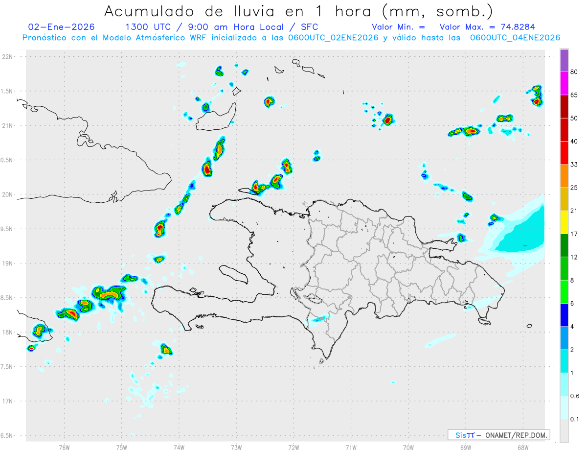The height and width of the screenshot is (454, 587).
Task: Click the '18N' latitude axis label
Action: point(8,333)
